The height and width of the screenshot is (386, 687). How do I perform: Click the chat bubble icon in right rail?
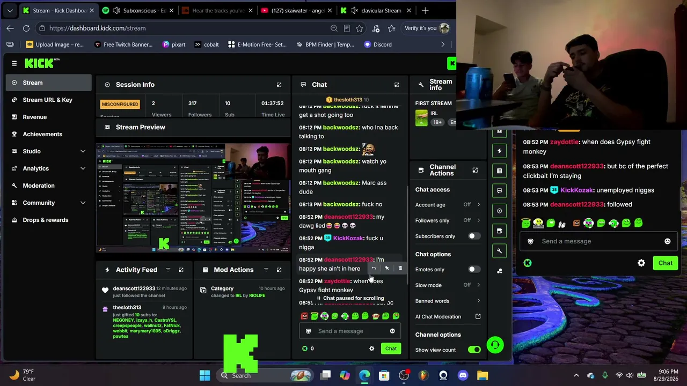click(x=500, y=190)
